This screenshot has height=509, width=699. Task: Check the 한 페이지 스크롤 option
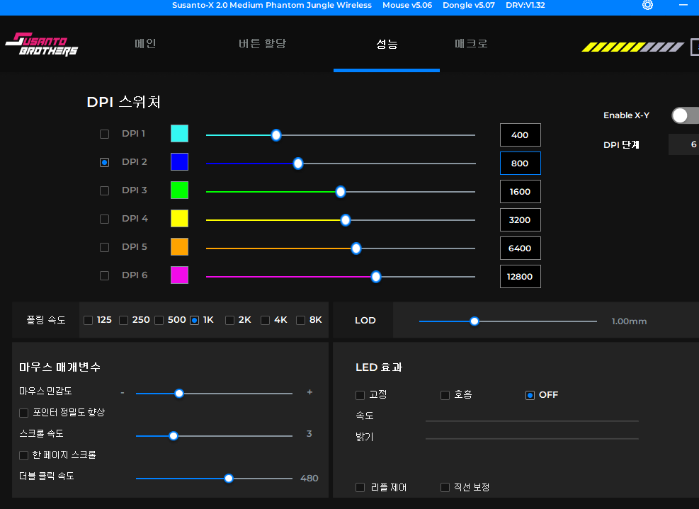(x=23, y=455)
